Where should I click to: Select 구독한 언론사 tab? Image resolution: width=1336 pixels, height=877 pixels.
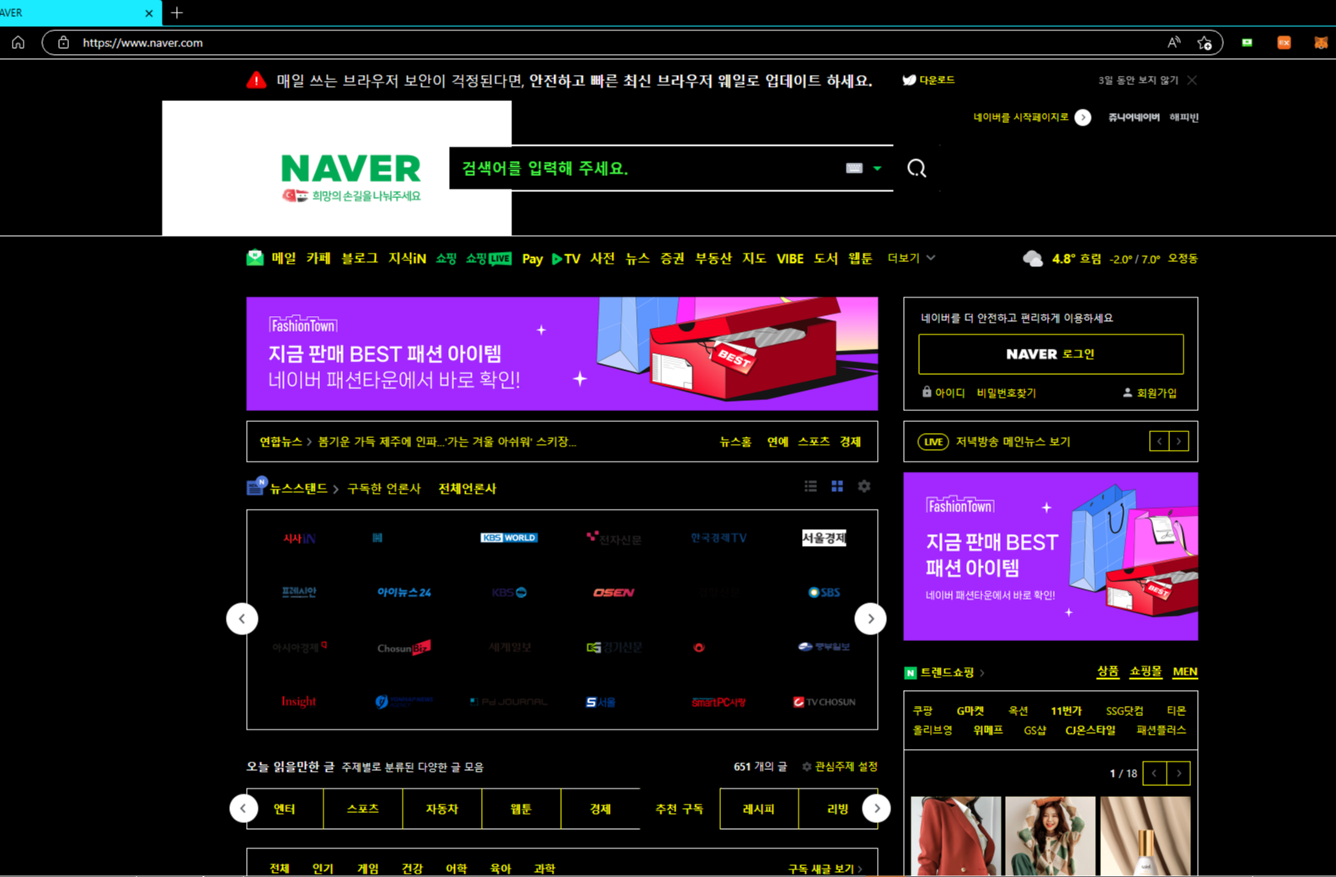(383, 489)
